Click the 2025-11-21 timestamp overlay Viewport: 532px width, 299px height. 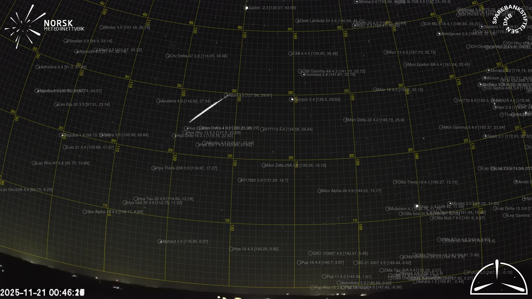click(42, 292)
